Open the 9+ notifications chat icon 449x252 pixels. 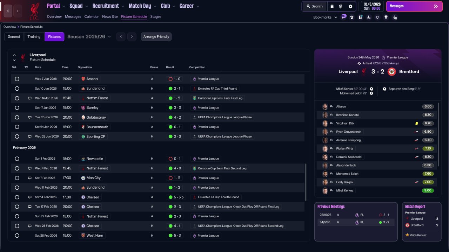click(x=343, y=17)
